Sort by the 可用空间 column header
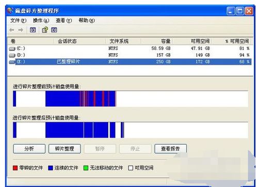Image resolution: width=258 pixels, height=187 pixels. [x=193, y=41]
